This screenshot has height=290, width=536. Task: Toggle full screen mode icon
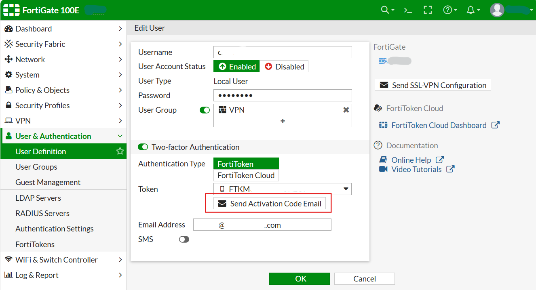pyautogui.click(x=428, y=10)
